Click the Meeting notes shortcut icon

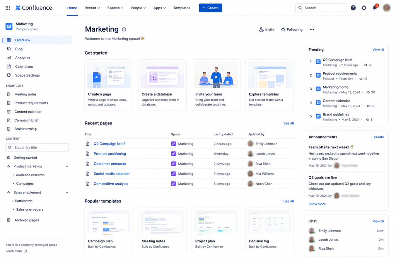(x=9, y=94)
